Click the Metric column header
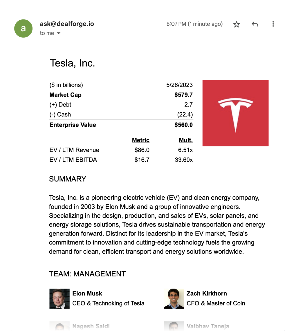The image size is (296, 335). click(x=141, y=140)
